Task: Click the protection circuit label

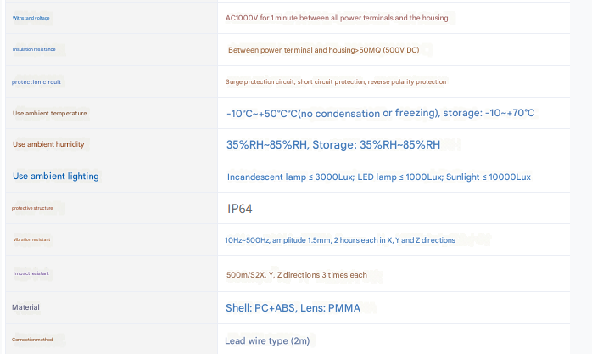Action: click(x=36, y=81)
